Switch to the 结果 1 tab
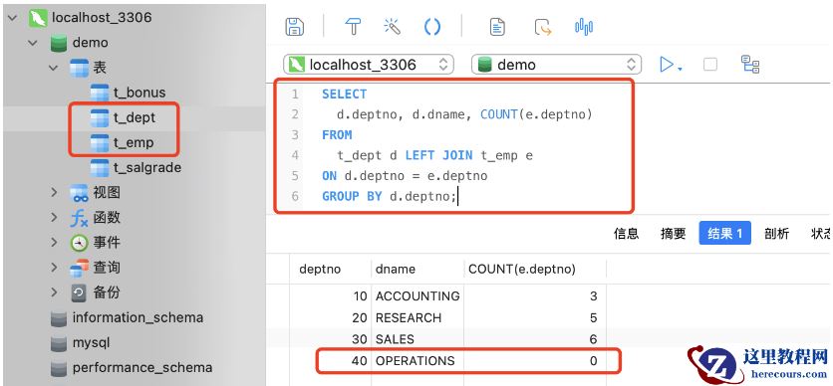 click(x=724, y=234)
